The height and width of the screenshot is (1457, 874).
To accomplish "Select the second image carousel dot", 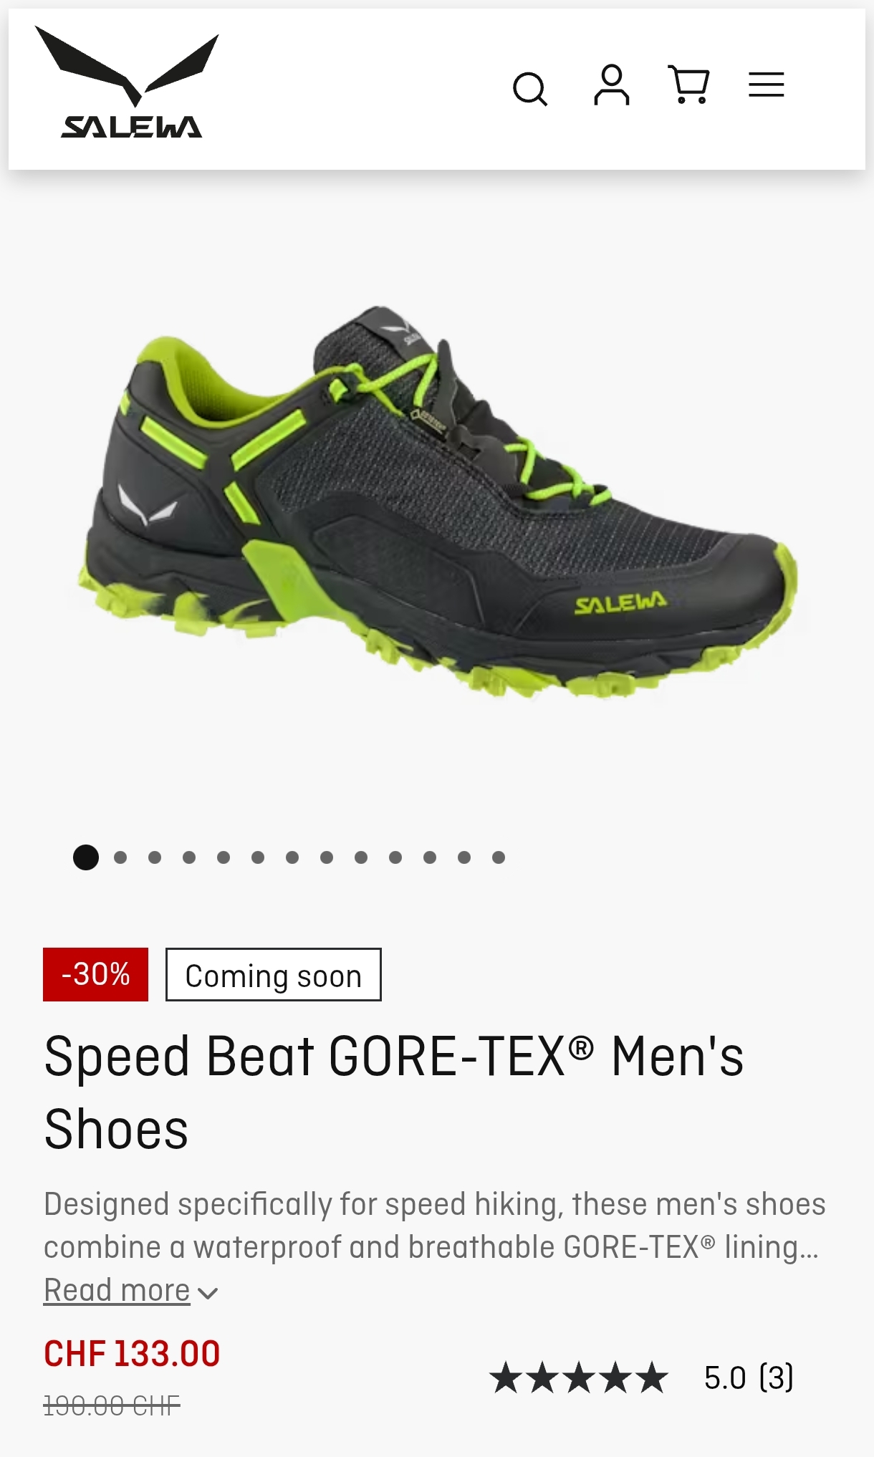I will coord(120,857).
